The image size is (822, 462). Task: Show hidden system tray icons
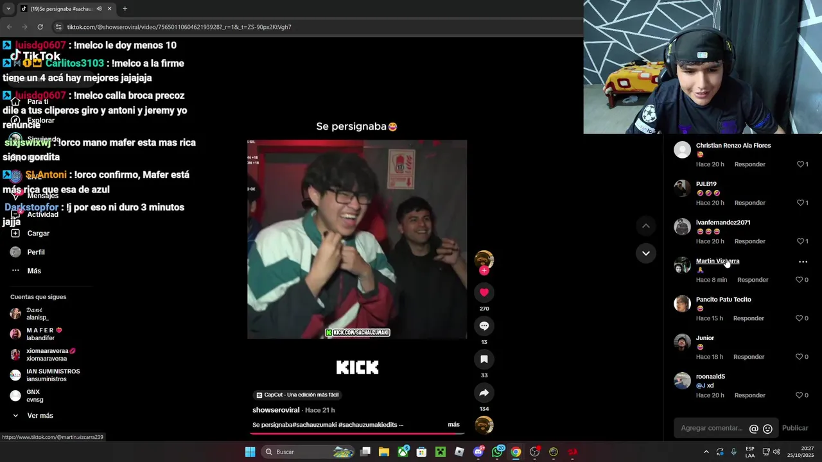click(706, 452)
